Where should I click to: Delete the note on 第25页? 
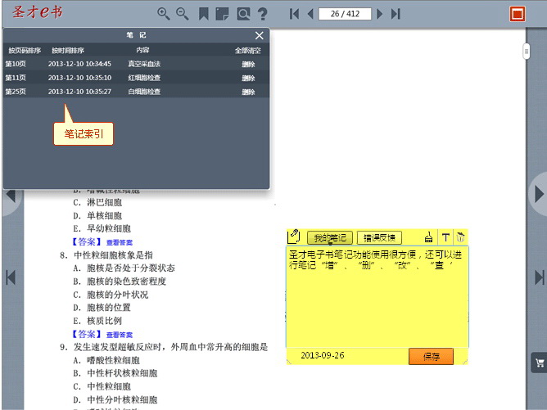point(248,92)
